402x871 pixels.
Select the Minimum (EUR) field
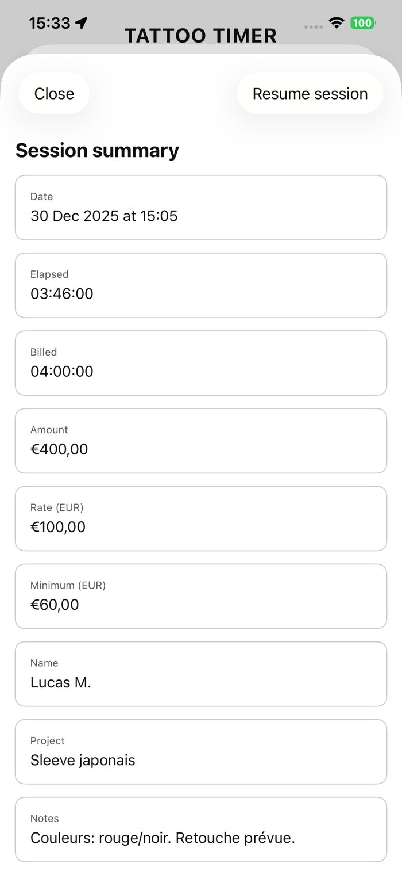[200, 596]
